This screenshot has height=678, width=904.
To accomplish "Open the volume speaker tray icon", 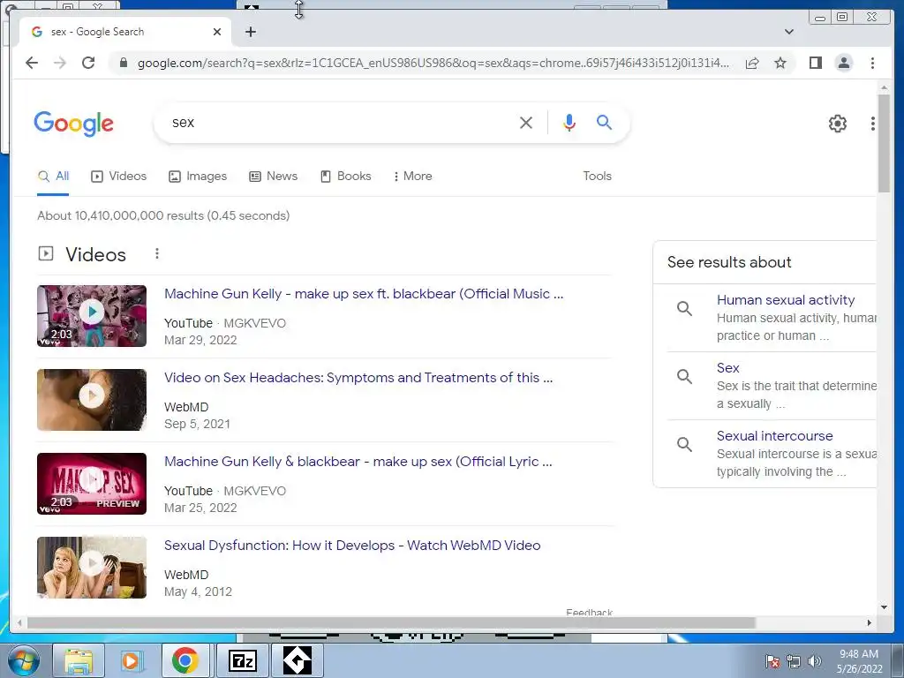I will click(814, 661).
